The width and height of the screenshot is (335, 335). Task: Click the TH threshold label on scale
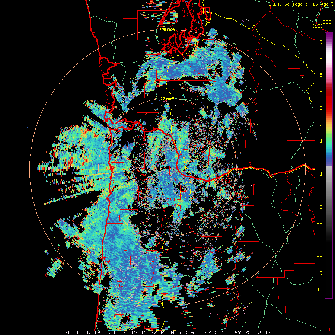click(320, 290)
